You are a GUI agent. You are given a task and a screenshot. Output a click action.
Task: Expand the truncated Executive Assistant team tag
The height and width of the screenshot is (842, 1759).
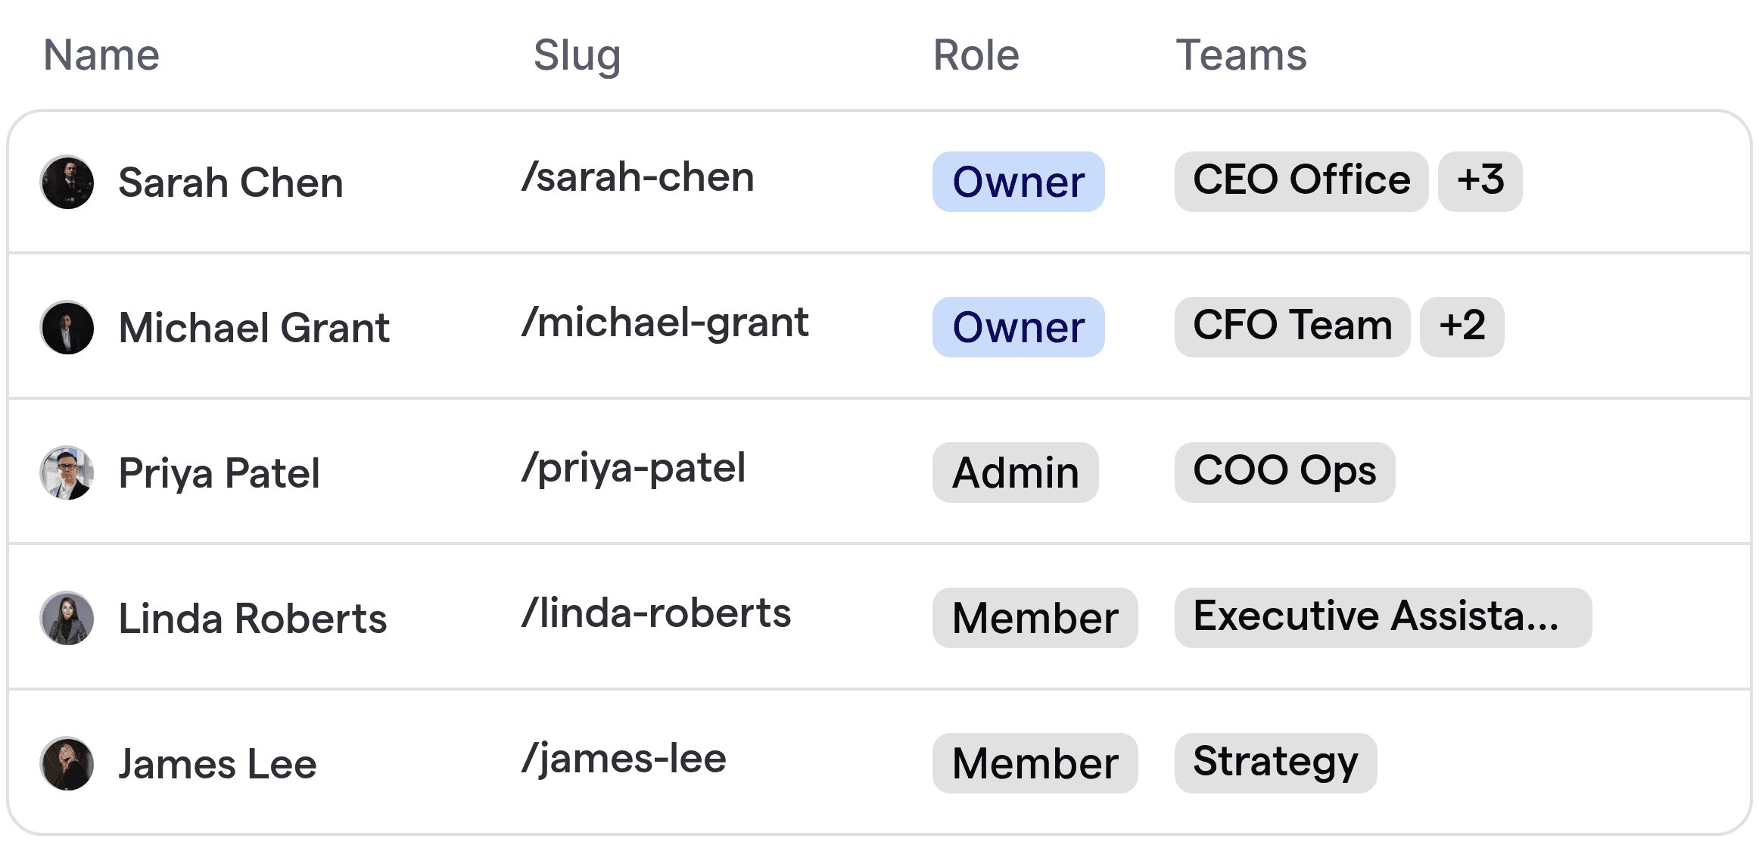click(1382, 618)
